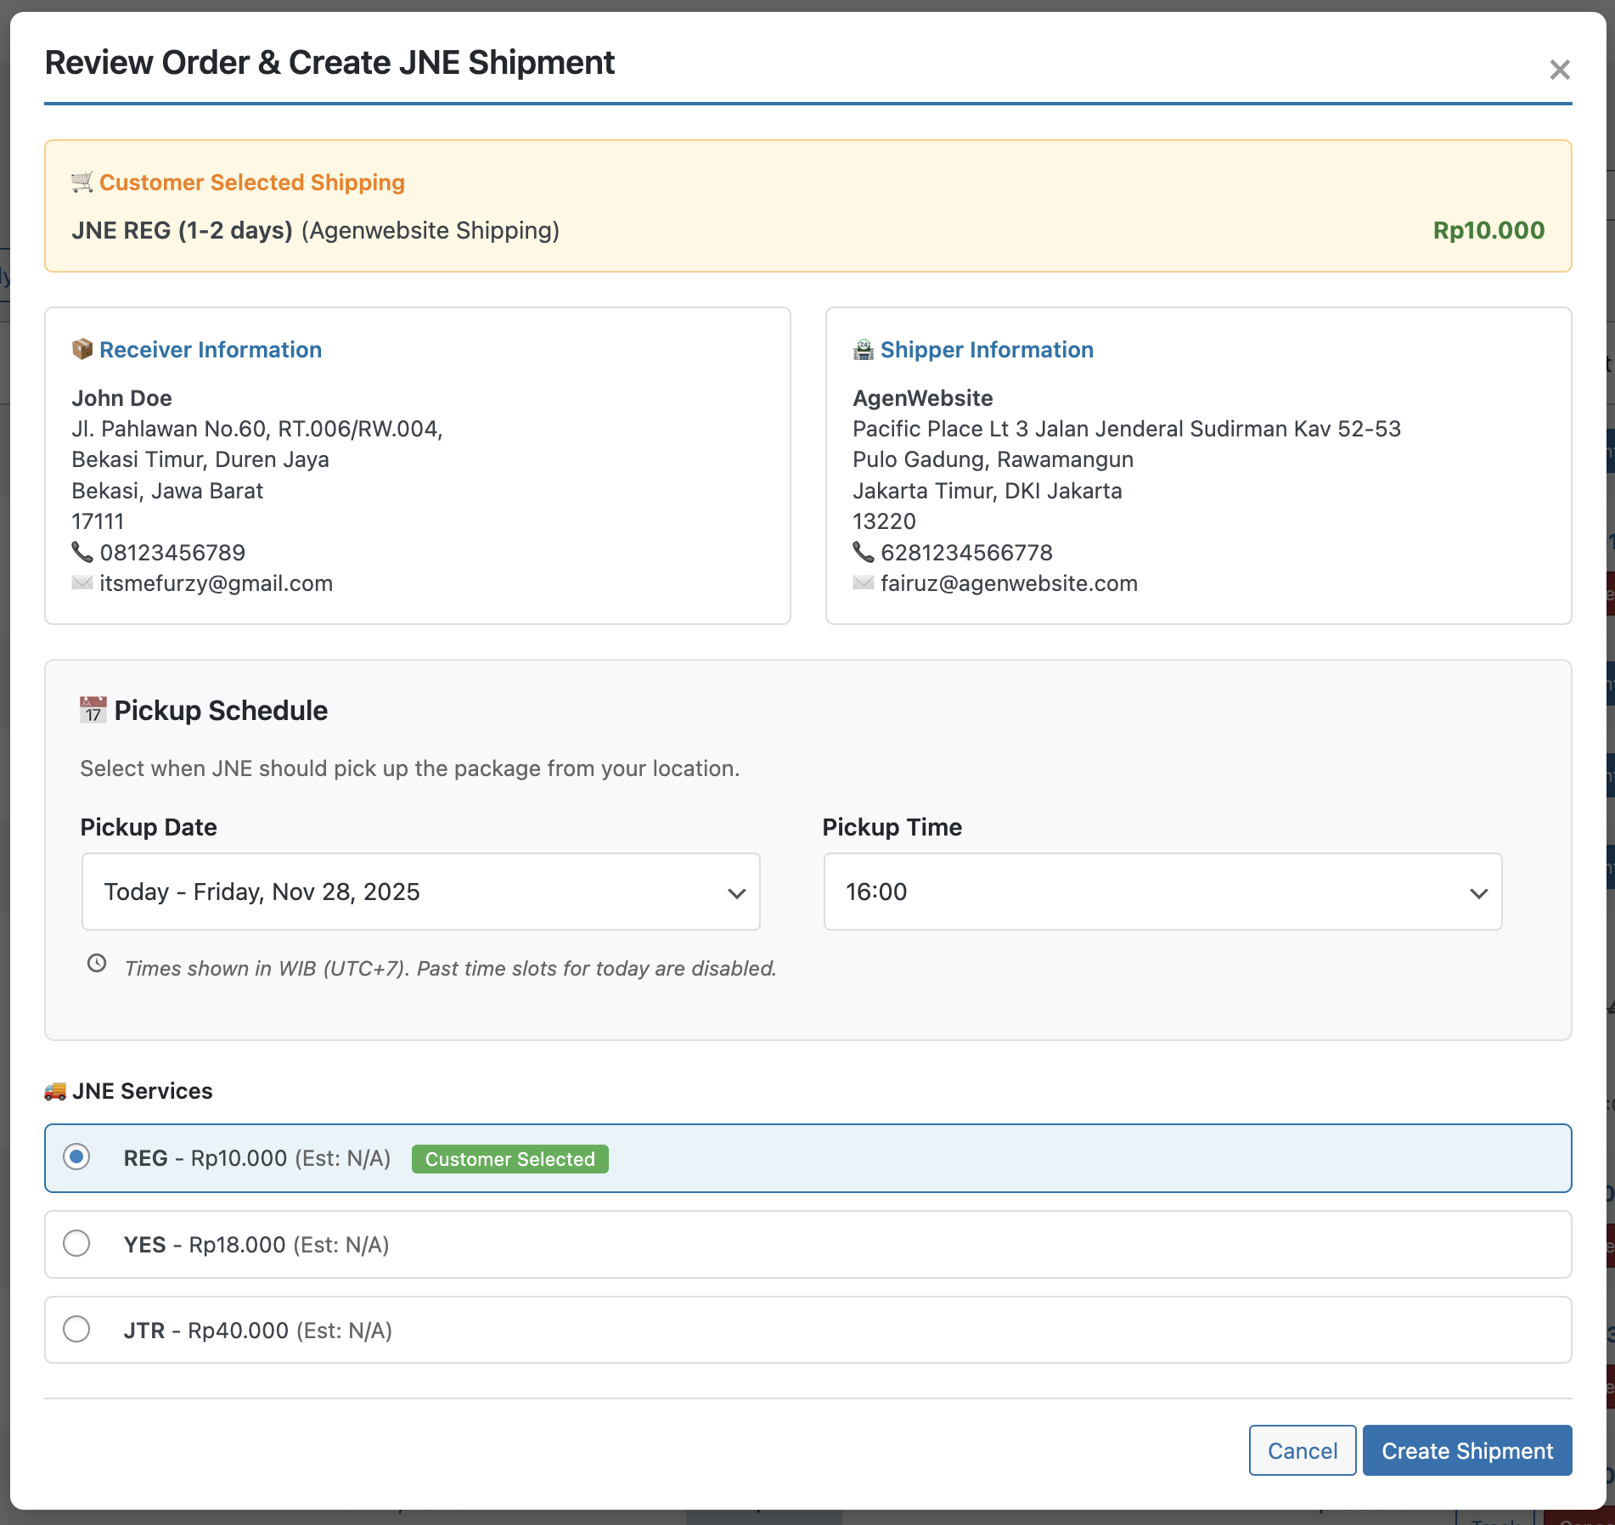Click the calendar icon next to Pickup Schedule
Image resolution: width=1615 pixels, height=1525 pixels.
[93, 710]
